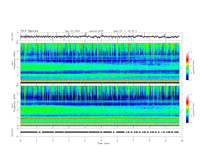Image resolution: width=205 pixels, height=158 pixels.
Task: Select the "Time (min)" axis title
Action: pyautogui.click(x=104, y=143)
